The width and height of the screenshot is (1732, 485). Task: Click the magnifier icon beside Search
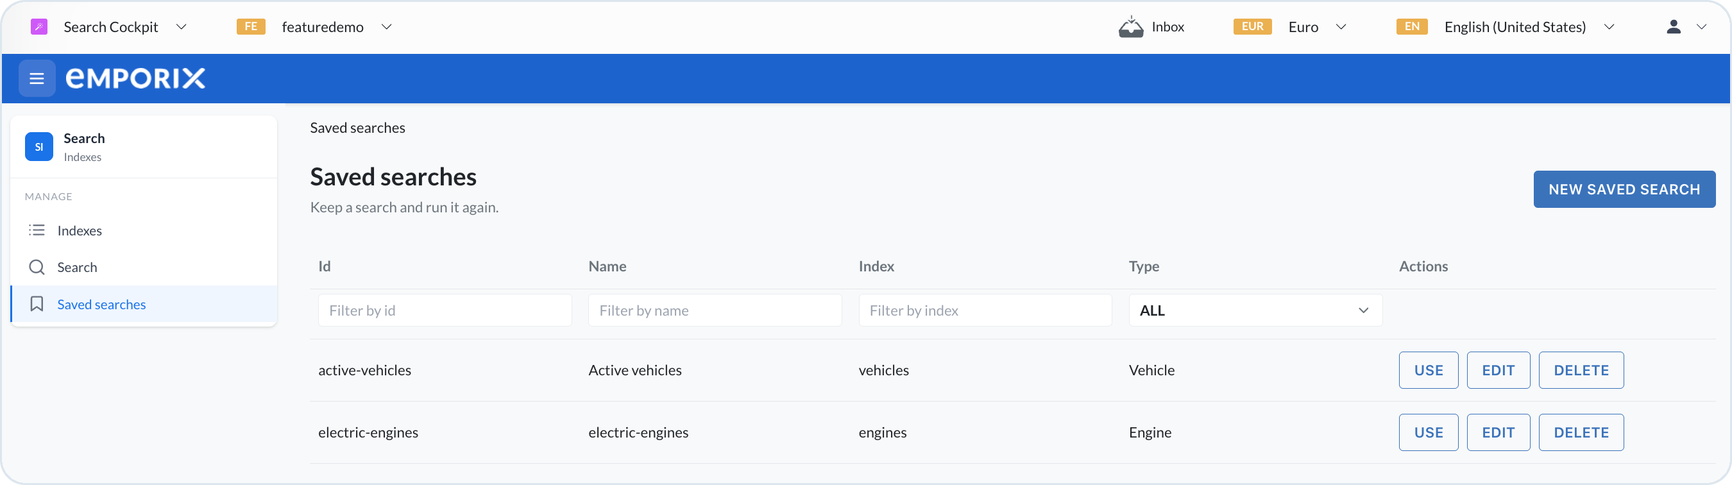37,268
